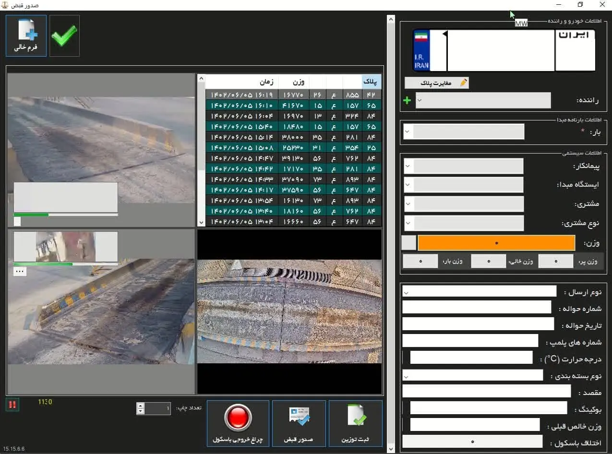Click inside the مقصد destination input field
Screen dimensions: 612x454
(486, 391)
